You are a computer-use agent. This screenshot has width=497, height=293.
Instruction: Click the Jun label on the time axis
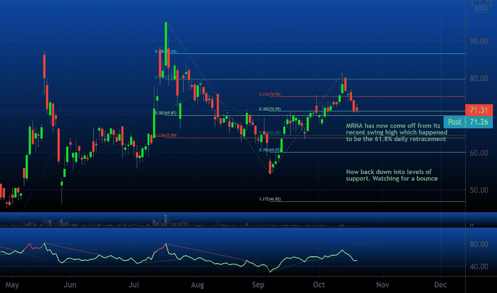click(70, 285)
